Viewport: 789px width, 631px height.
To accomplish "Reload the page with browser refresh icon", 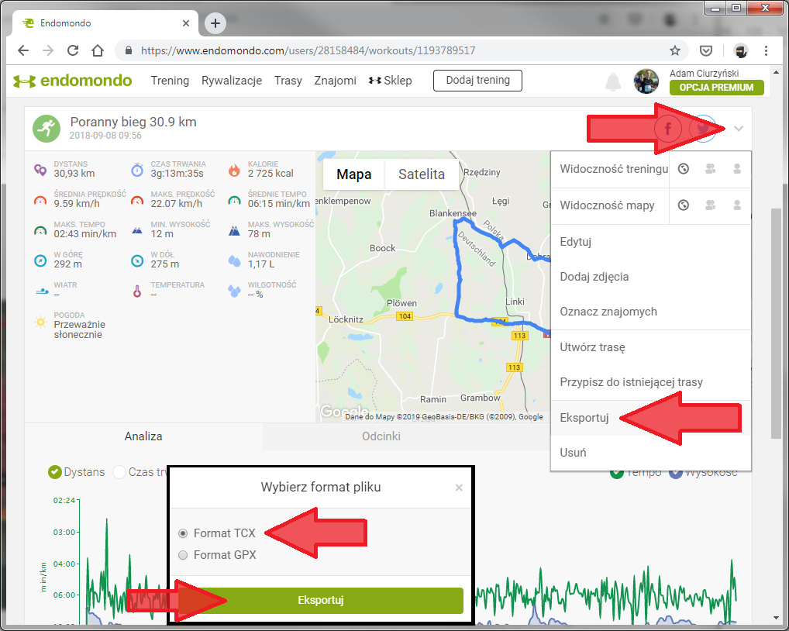I will click(x=72, y=50).
